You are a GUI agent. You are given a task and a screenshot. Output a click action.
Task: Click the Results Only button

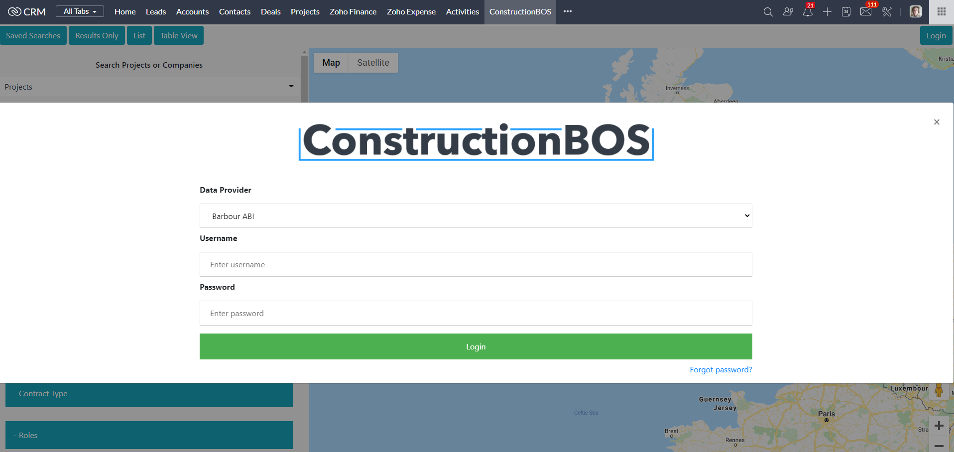coord(97,35)
